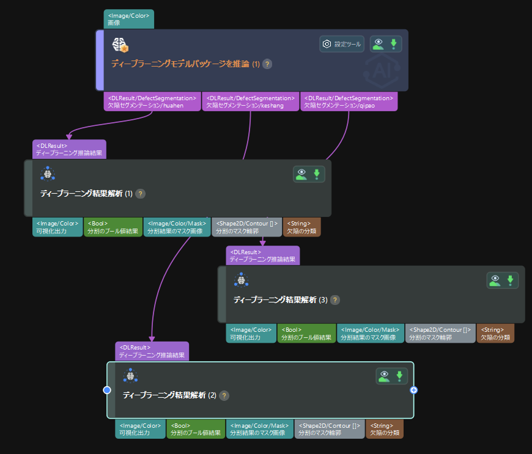Click title ディープラーニング結果解析 (2)
This screenshot has width=532, height=454.
[x=169, y=395]
